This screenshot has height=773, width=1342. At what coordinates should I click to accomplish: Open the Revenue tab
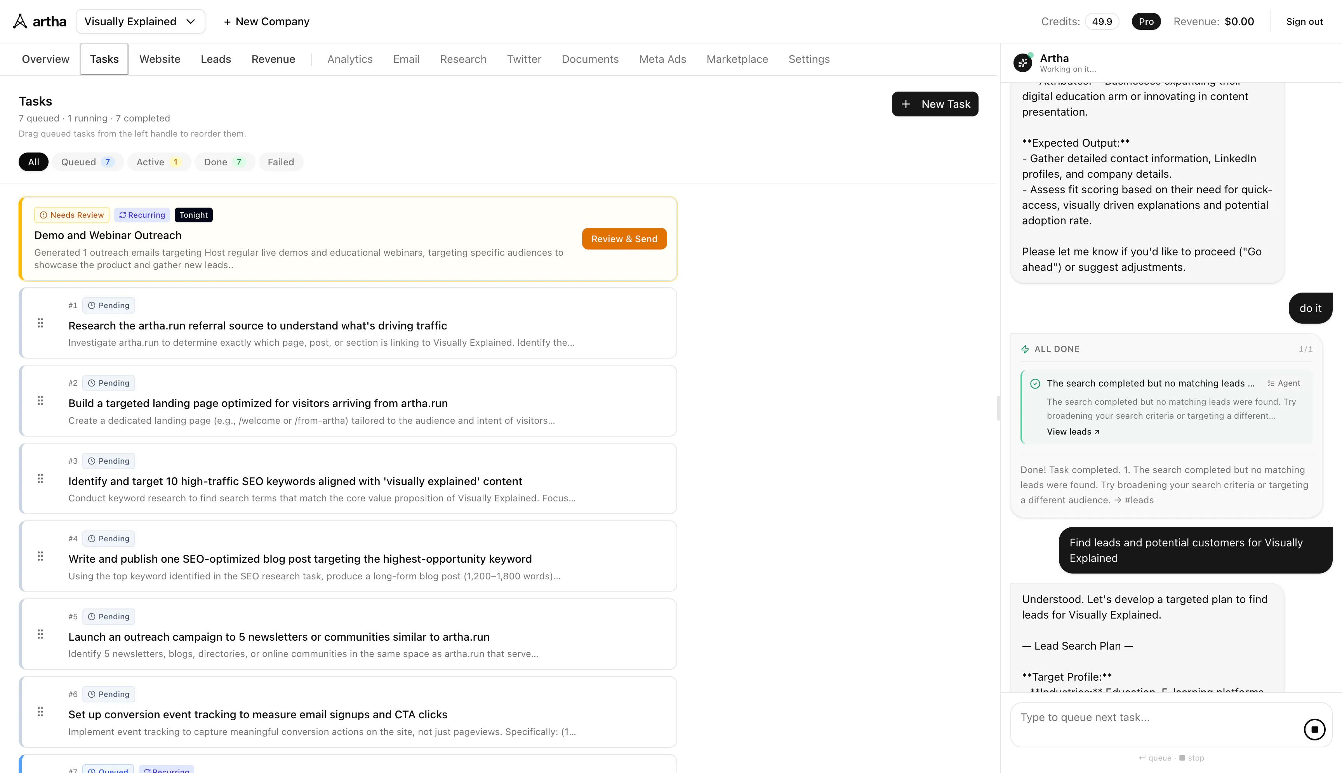[273, 59]
